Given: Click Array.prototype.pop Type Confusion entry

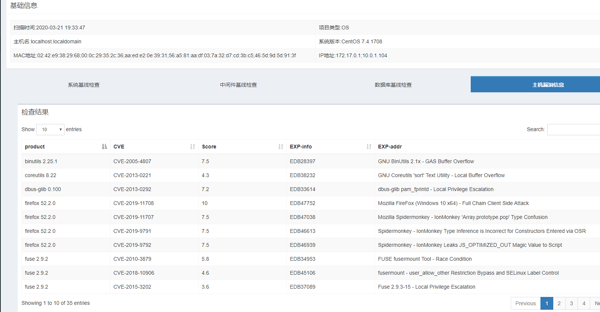Looking at the screenshot, I should point(463,217).
